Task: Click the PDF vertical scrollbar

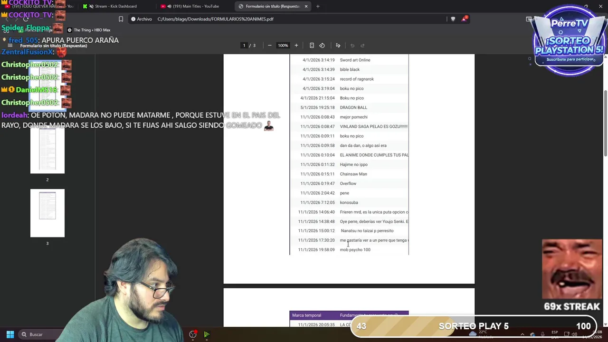Action: coord(605,123)
